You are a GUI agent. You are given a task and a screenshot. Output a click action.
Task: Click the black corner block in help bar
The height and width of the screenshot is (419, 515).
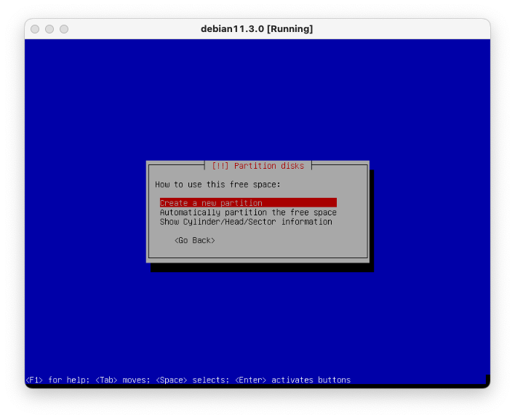pyautogui.click(x=487, y=379)
